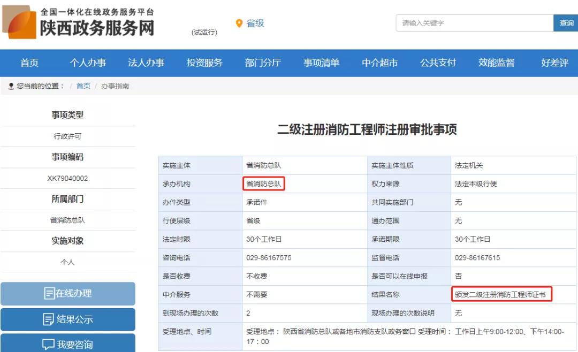Click the keyword search input field
This screenshot has height=352, width=578.
474,23
